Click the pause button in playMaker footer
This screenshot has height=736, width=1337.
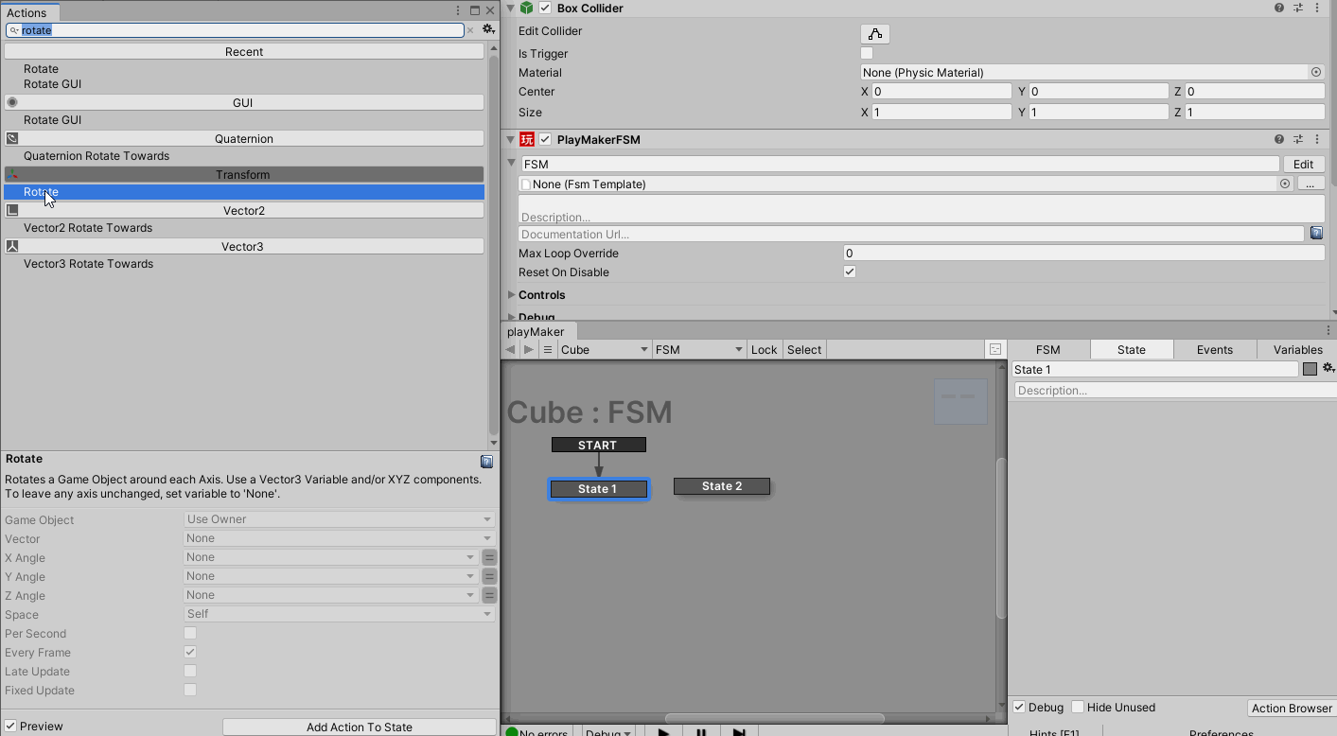pyautogui.click(x=701, y=732)
